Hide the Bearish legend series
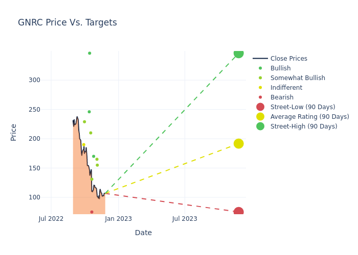The height and width of the screenshot is (255, 358). click(x=282, y=97)
